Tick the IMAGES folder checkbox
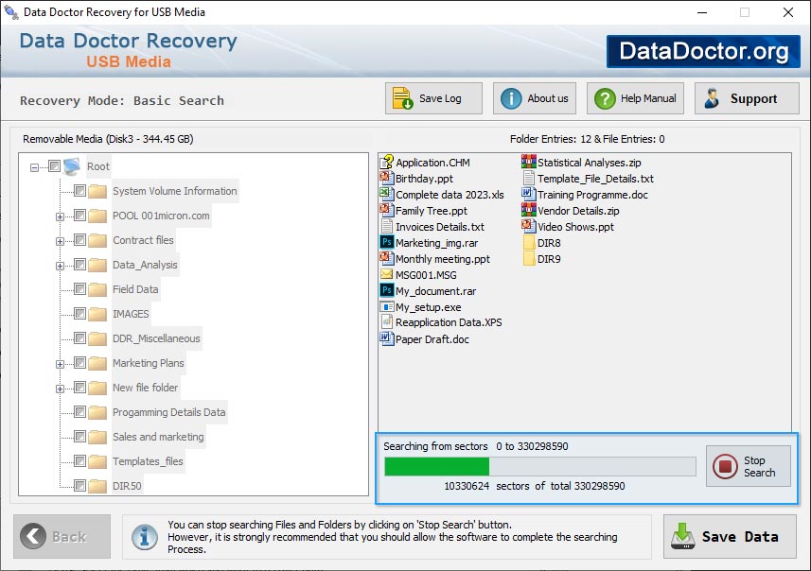Screen dimensions: 811x571 pos(79,314)
